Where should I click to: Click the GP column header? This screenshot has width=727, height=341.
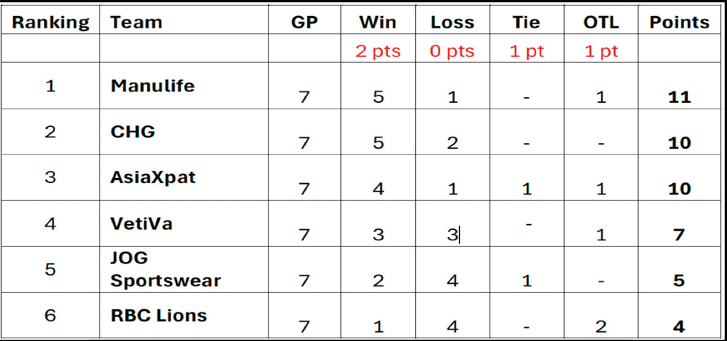(x=304, y=23)
